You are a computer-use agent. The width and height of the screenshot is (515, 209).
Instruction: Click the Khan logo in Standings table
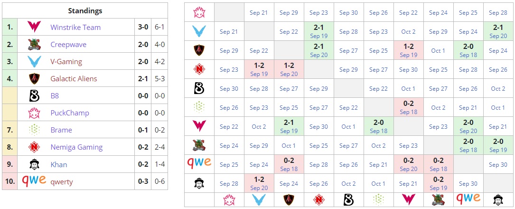[34, 164]
